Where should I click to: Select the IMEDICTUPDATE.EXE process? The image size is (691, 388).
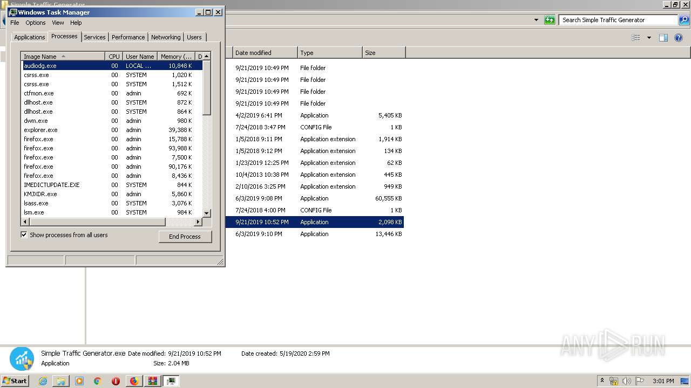click(x=112, y=185)
